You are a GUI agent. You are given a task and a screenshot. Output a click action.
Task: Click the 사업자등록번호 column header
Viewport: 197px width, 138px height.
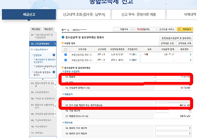pyautogui.click(x=117, y=49)
